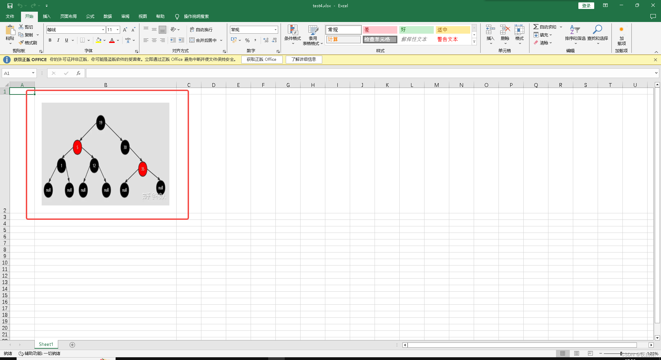Open the Page Layout (页面布局) tab

pos(68,16)
